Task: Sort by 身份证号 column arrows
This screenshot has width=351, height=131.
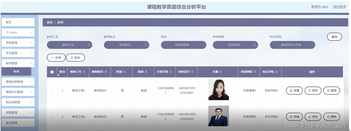Action: 192,72
